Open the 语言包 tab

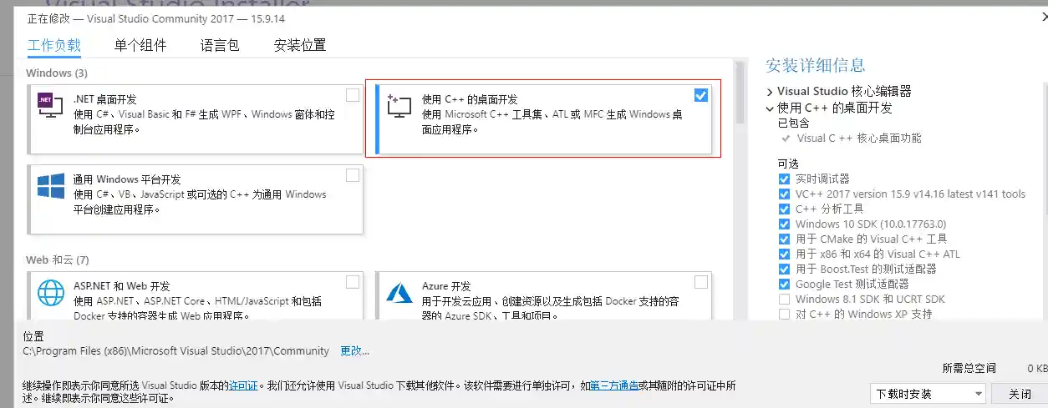220,45
